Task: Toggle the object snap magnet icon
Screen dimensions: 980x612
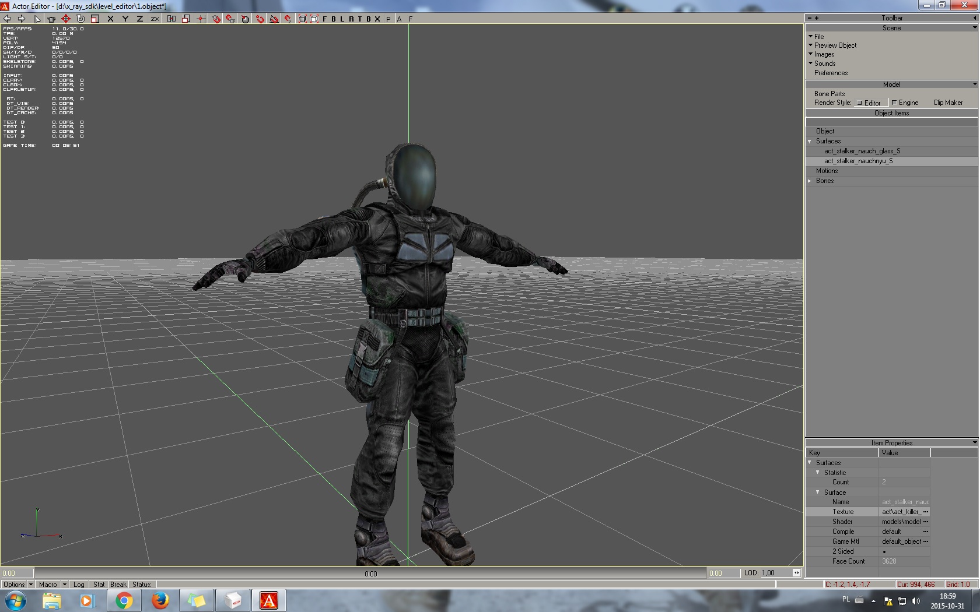Action: pyautogui.click(x=216, y=19)
